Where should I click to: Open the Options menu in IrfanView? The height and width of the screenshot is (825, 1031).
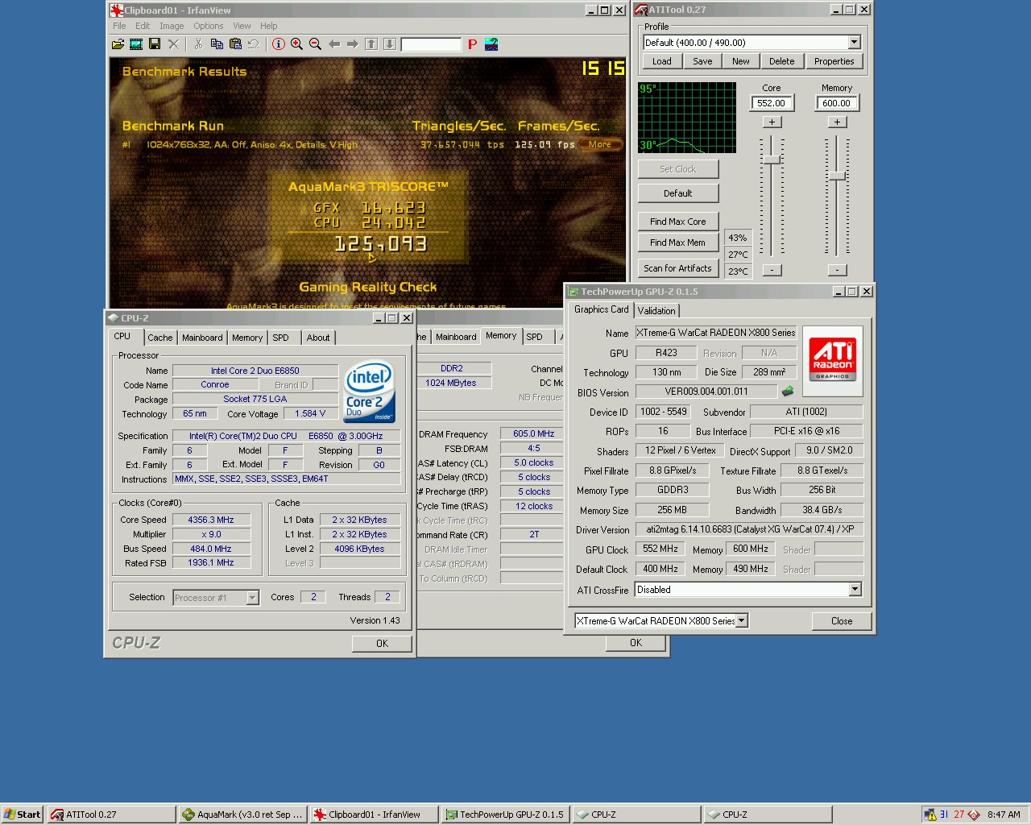[209, 26]
